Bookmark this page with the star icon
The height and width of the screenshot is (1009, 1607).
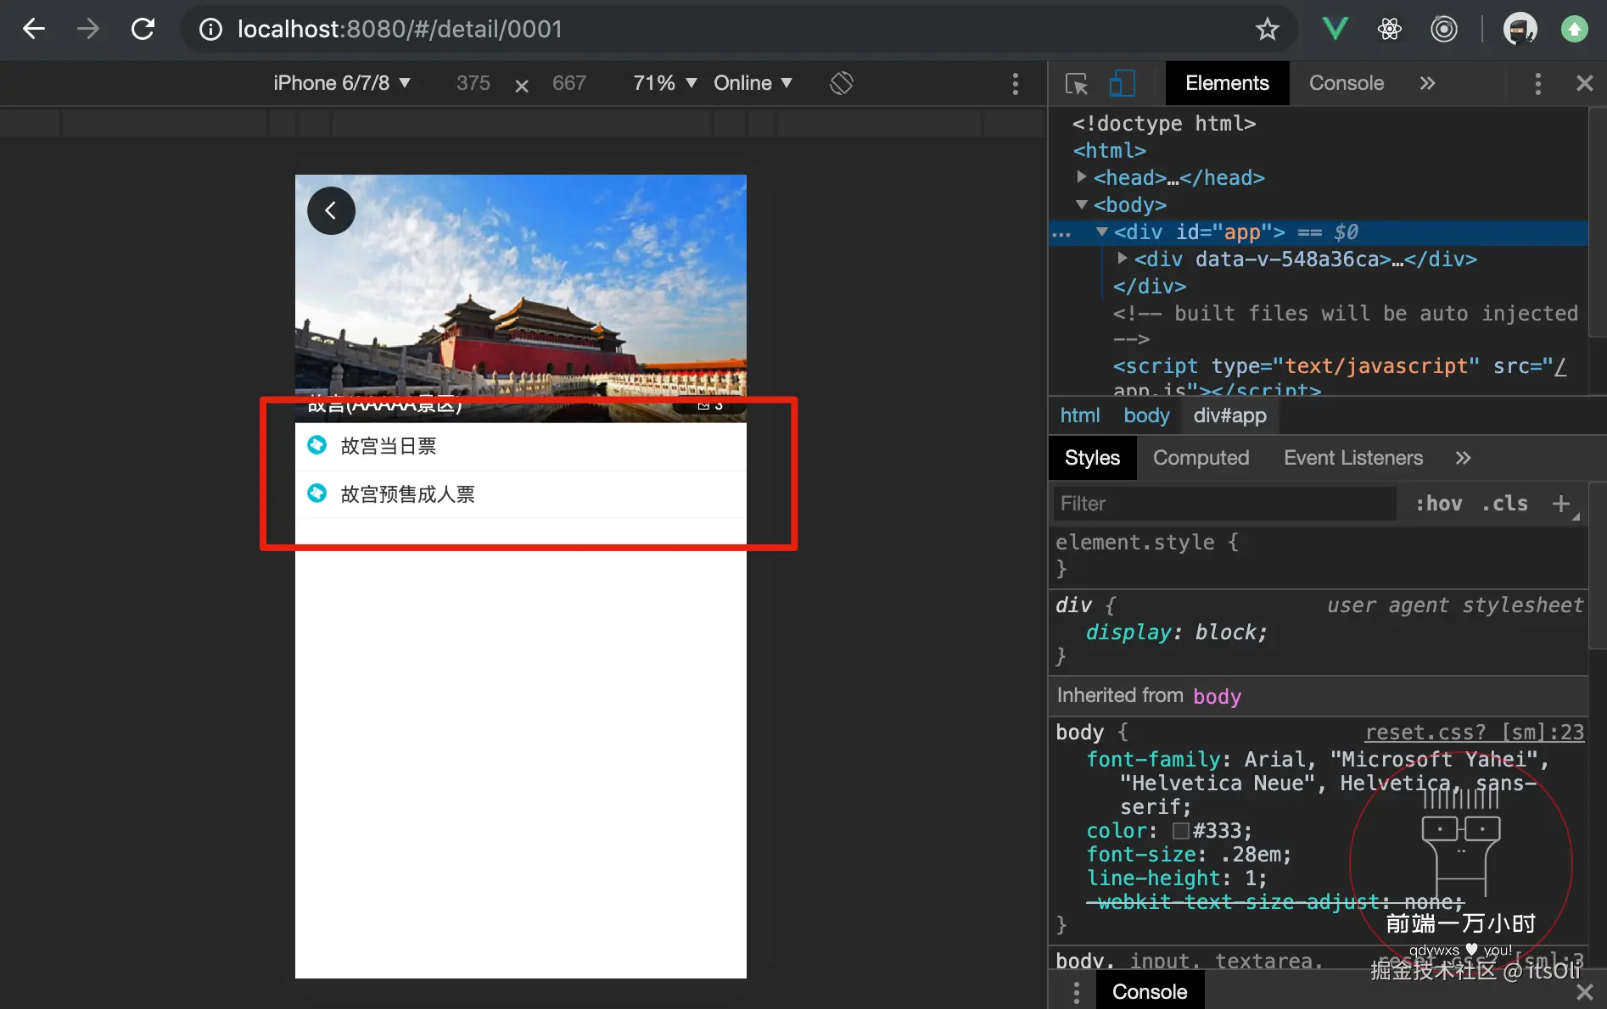coord(1268,30)
